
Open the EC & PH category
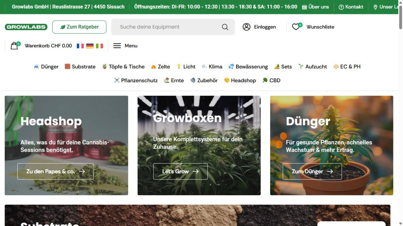pyautogui.click(x=350, y=67)
